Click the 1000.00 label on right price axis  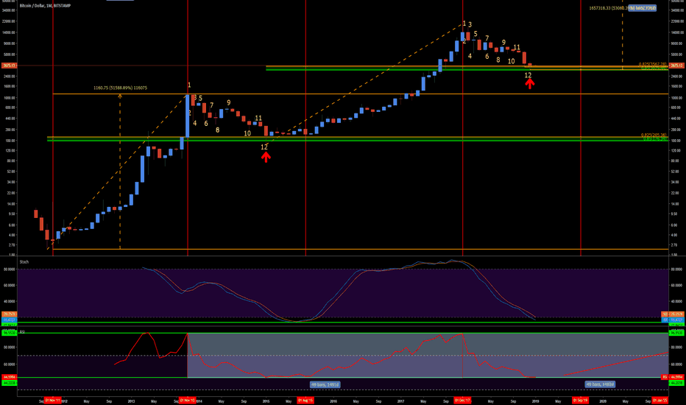pos(677,98)
